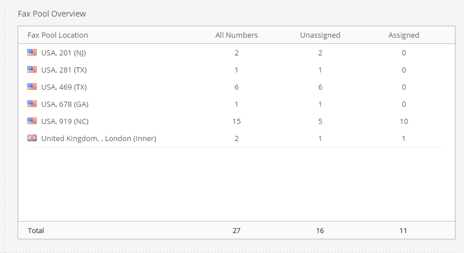Viewport: 464px width, 253px height.
Task: Select the USA, 678 (GA) location entry
Action: click(65, 104)
